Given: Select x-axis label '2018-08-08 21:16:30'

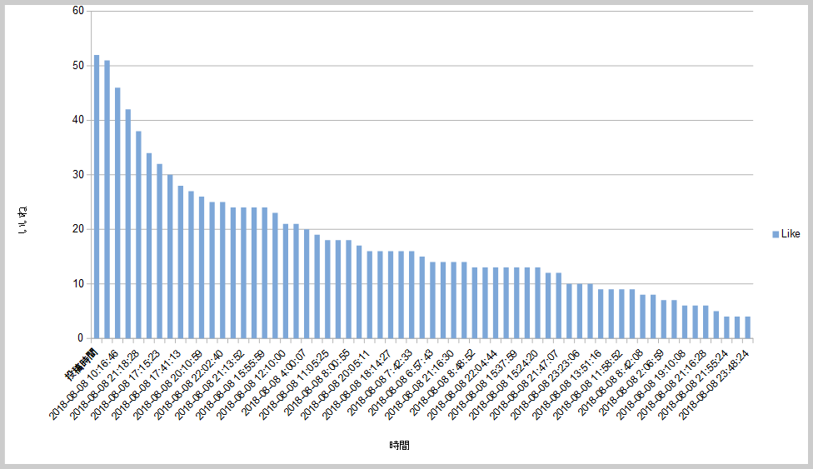Looking at the screenshot, I should pos(420,384).
